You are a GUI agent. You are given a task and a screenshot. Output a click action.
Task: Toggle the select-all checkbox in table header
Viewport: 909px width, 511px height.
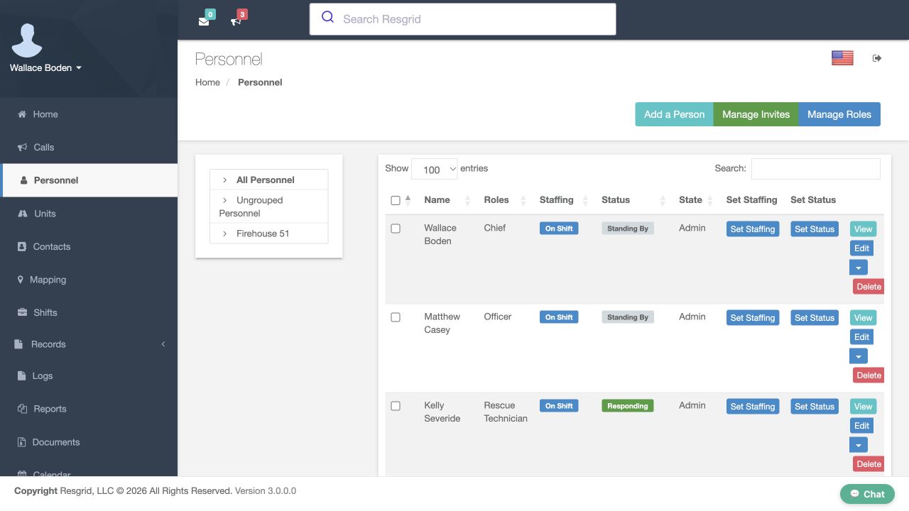pyautogui.click(x=396, y=200)
